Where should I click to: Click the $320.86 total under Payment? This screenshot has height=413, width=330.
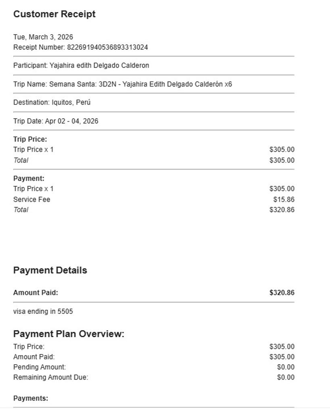282,210
